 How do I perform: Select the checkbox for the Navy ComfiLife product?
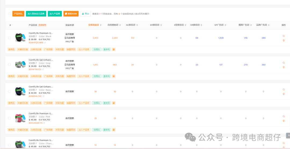(9, 91)
